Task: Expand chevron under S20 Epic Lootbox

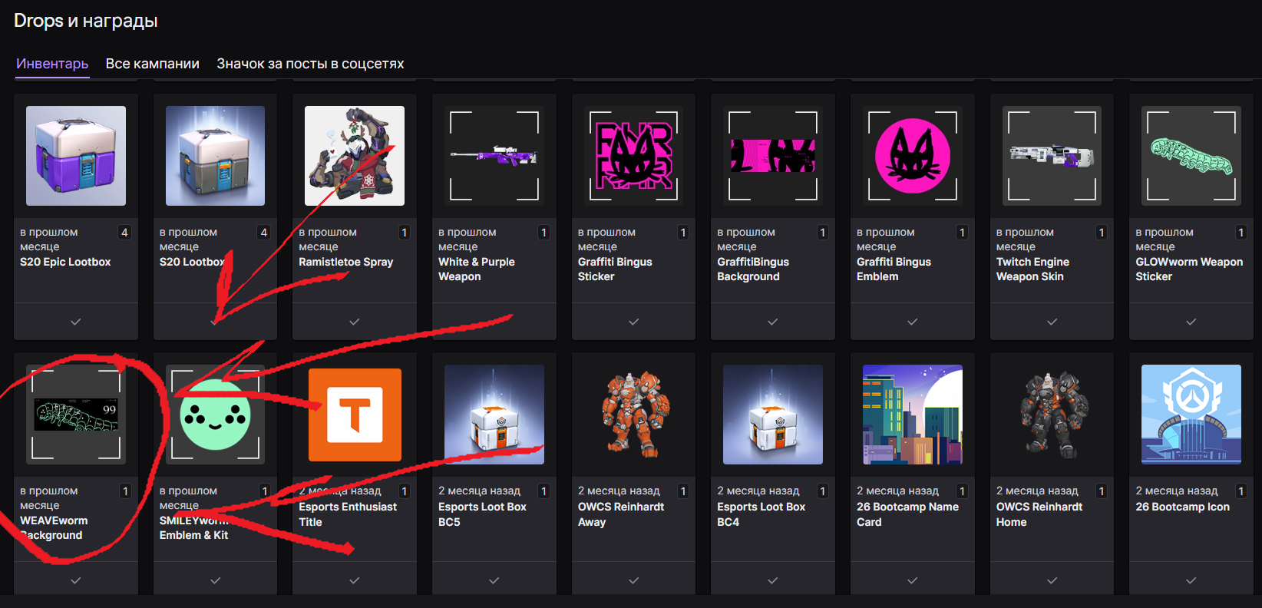Action: point(76,322)
